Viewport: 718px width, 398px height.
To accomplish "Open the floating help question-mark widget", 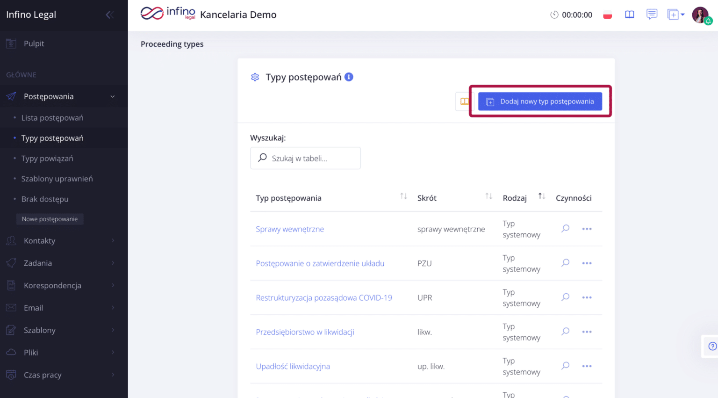I will tap(712, 346).
